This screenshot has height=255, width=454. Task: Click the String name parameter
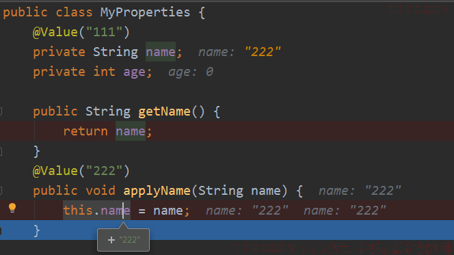(x=239, y=191)
